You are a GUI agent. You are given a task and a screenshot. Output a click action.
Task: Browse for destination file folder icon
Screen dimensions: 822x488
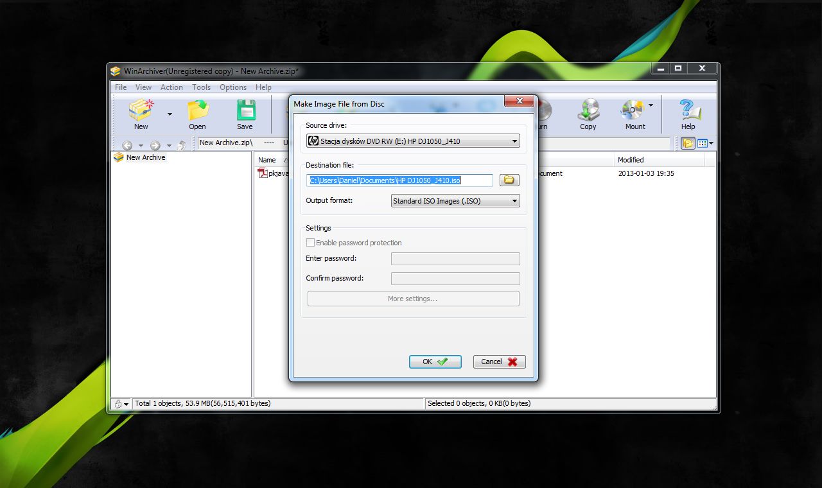point(509,180)
